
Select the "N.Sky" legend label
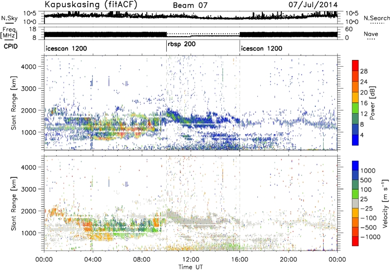click(9, 18)
